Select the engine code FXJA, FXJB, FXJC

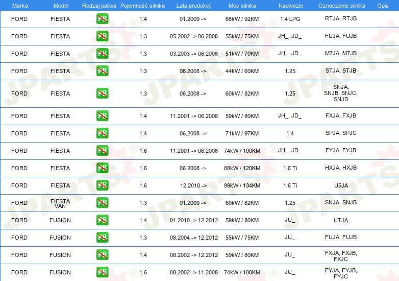click(x=341, y=256)
